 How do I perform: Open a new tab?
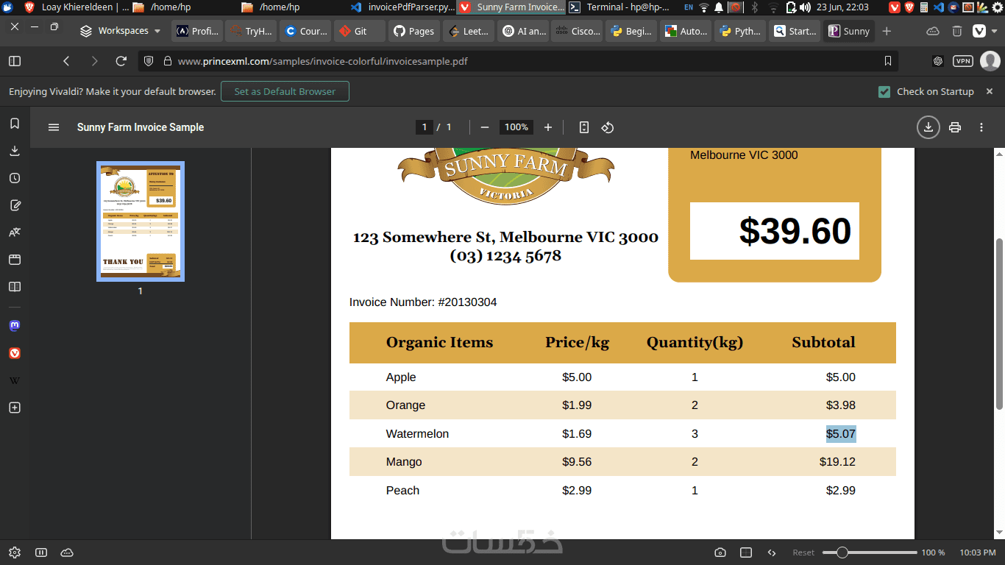pos(887,31)
